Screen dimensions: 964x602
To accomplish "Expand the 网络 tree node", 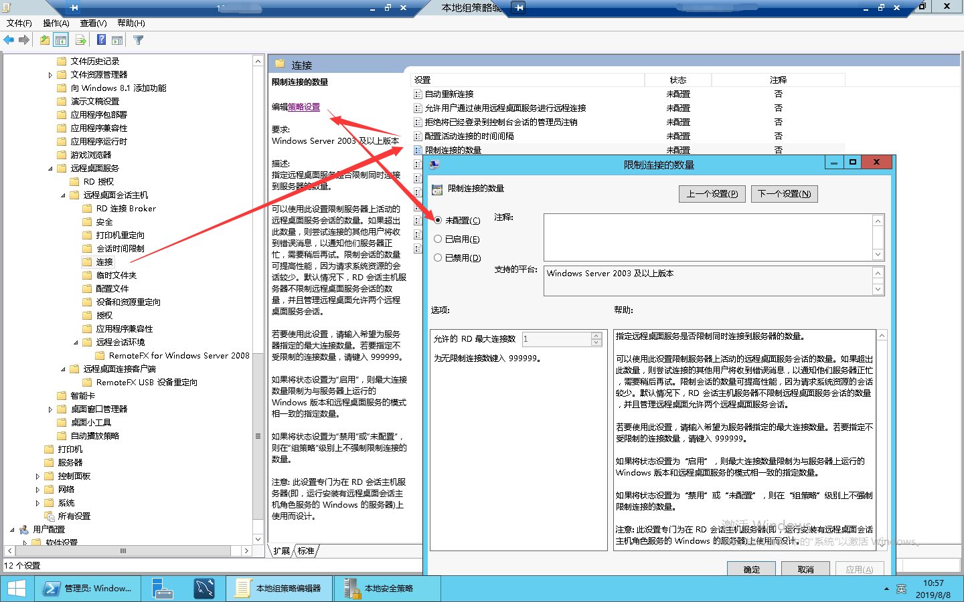I will 37,490.
